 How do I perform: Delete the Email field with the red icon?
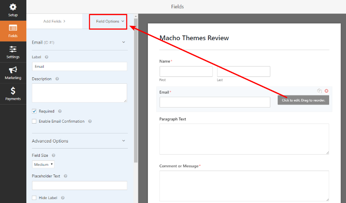pyautogui.click(x=327, y=91)
